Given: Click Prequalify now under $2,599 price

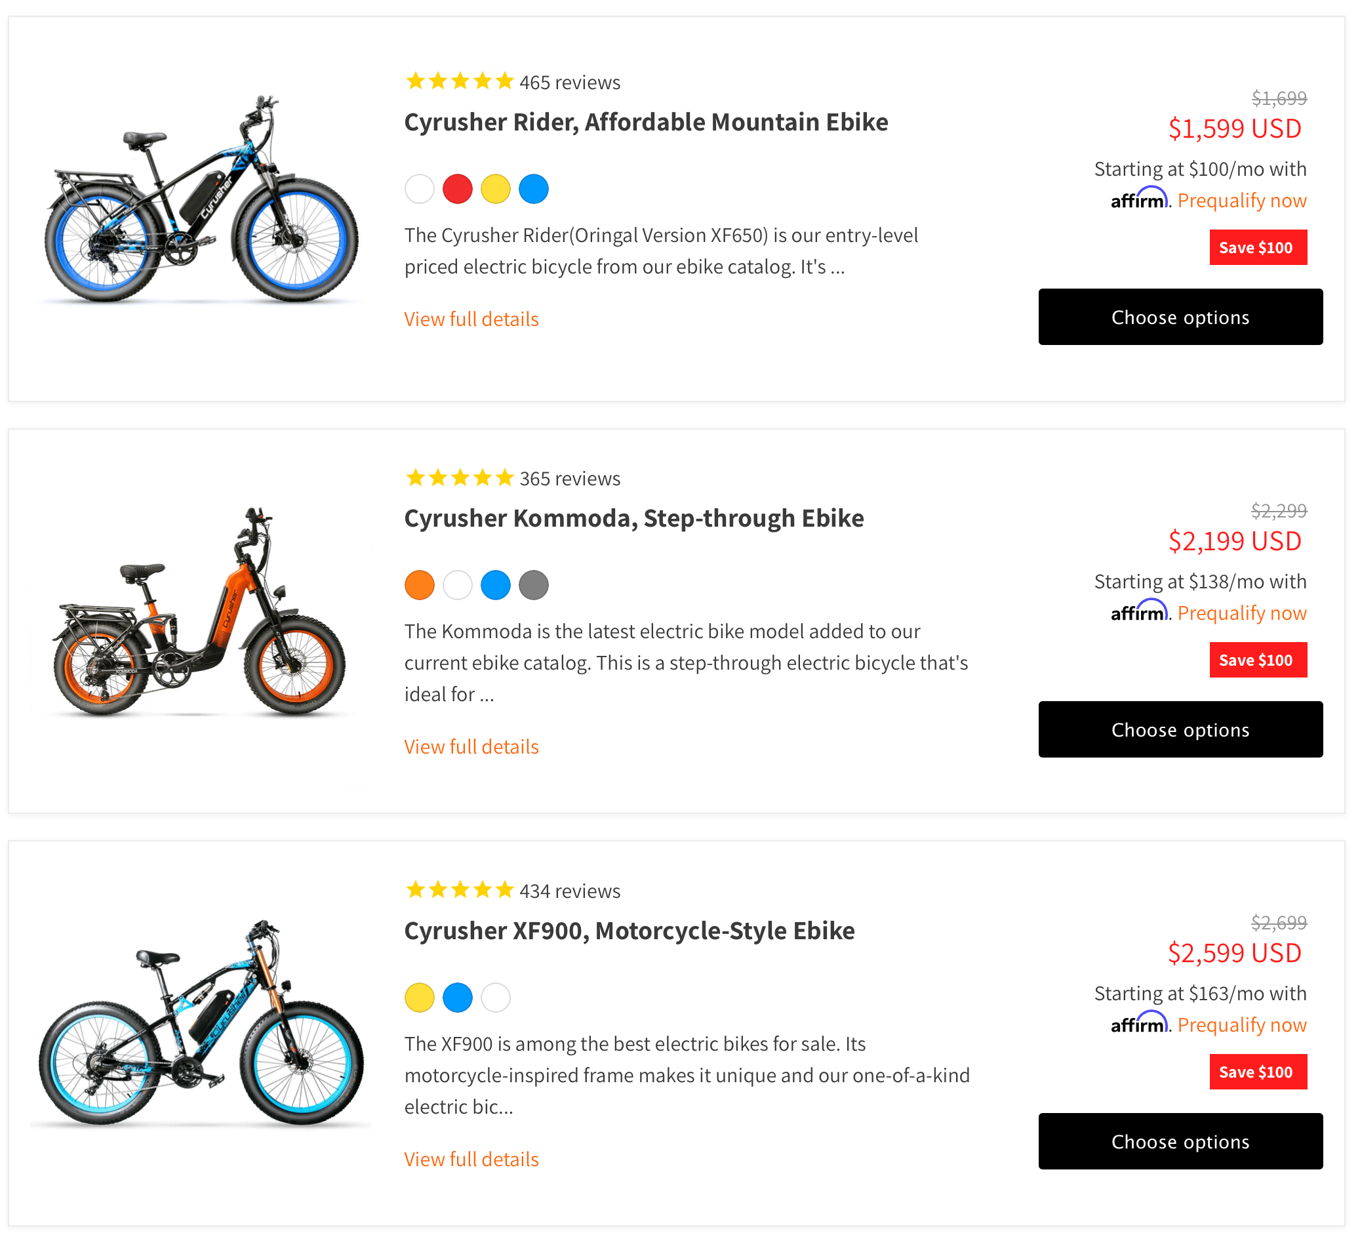Looking at the screenshot, I should [1241, 1025].
